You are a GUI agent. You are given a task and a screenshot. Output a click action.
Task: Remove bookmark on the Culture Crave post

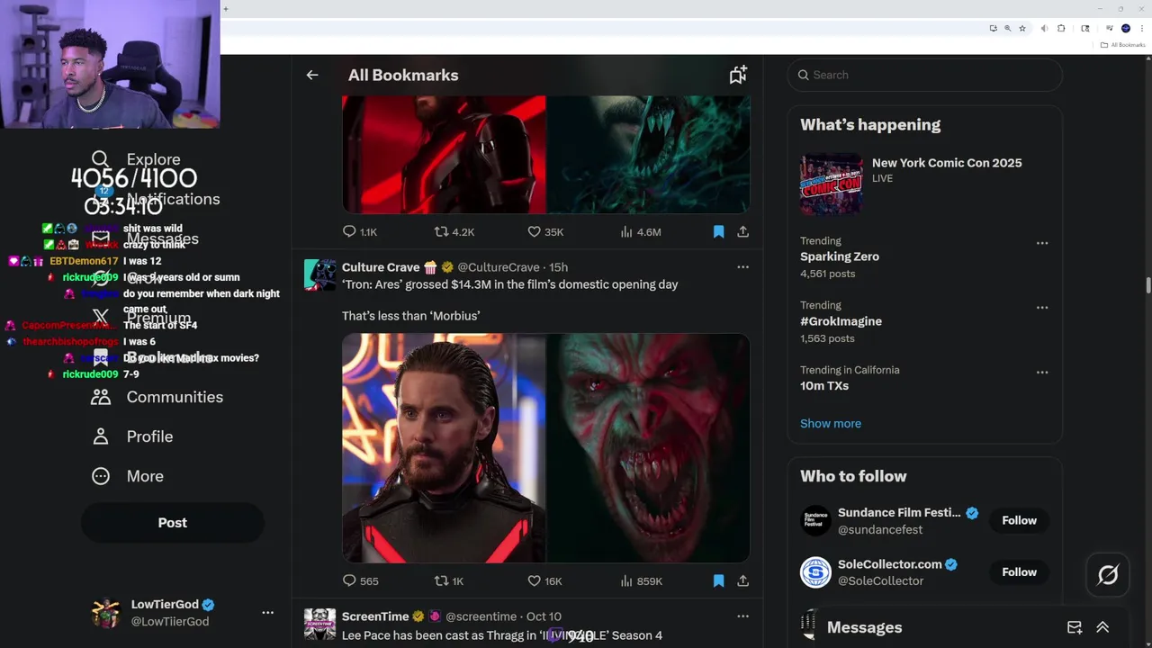click(x=718, y=581)
